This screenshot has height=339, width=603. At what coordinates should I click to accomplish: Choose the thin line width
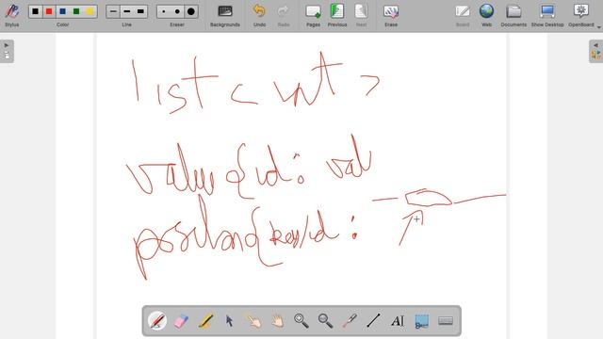click(x=113, y=11)
